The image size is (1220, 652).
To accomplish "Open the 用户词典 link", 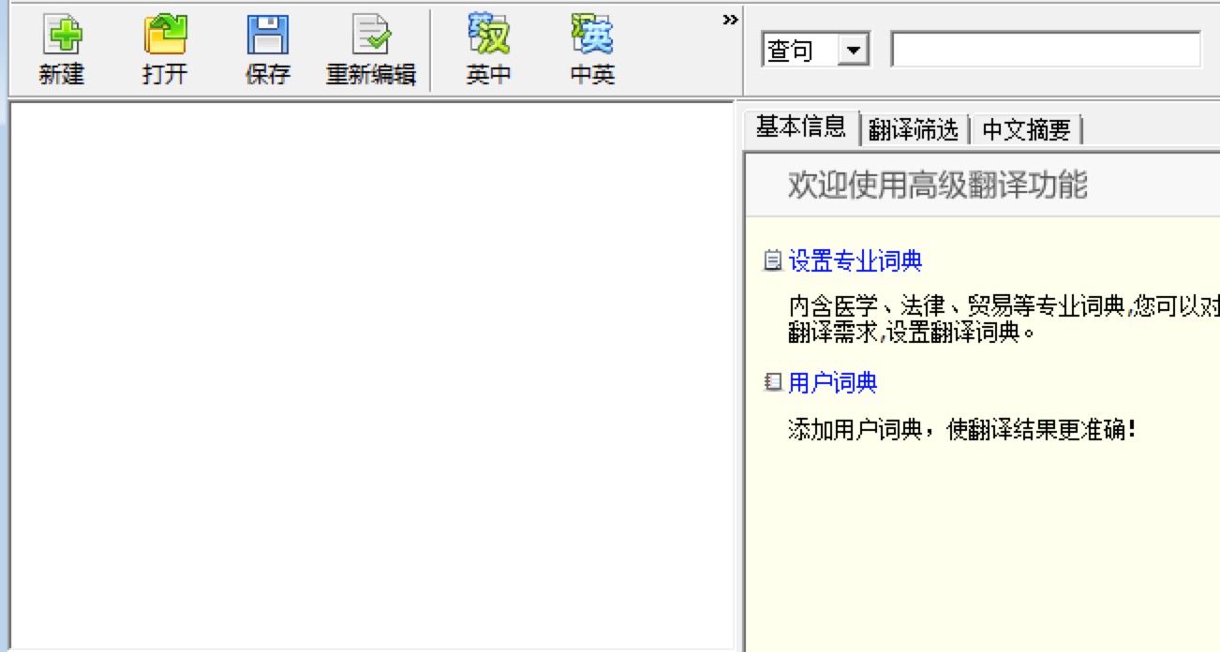I will pos(833,382).
